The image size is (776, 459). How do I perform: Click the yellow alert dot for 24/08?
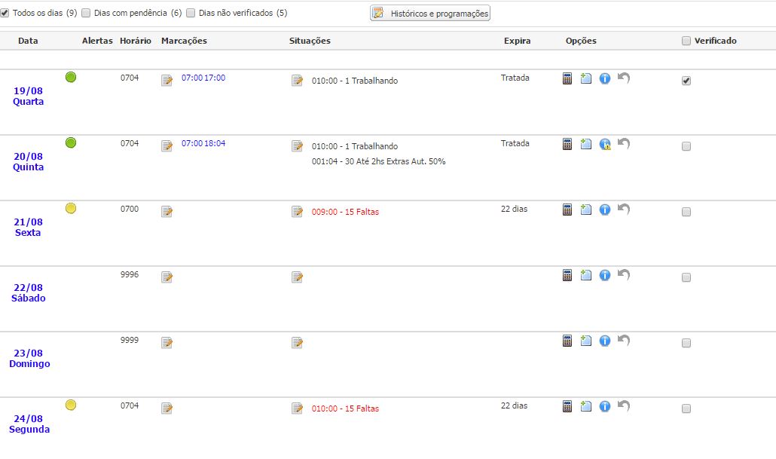tap(71, 405)
